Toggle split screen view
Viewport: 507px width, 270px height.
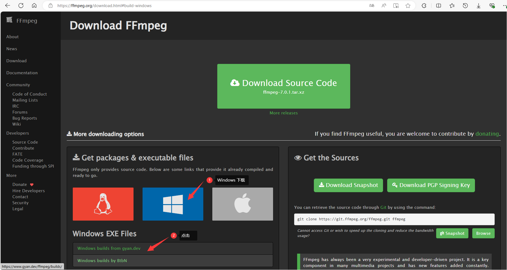(x=439, y=5)
